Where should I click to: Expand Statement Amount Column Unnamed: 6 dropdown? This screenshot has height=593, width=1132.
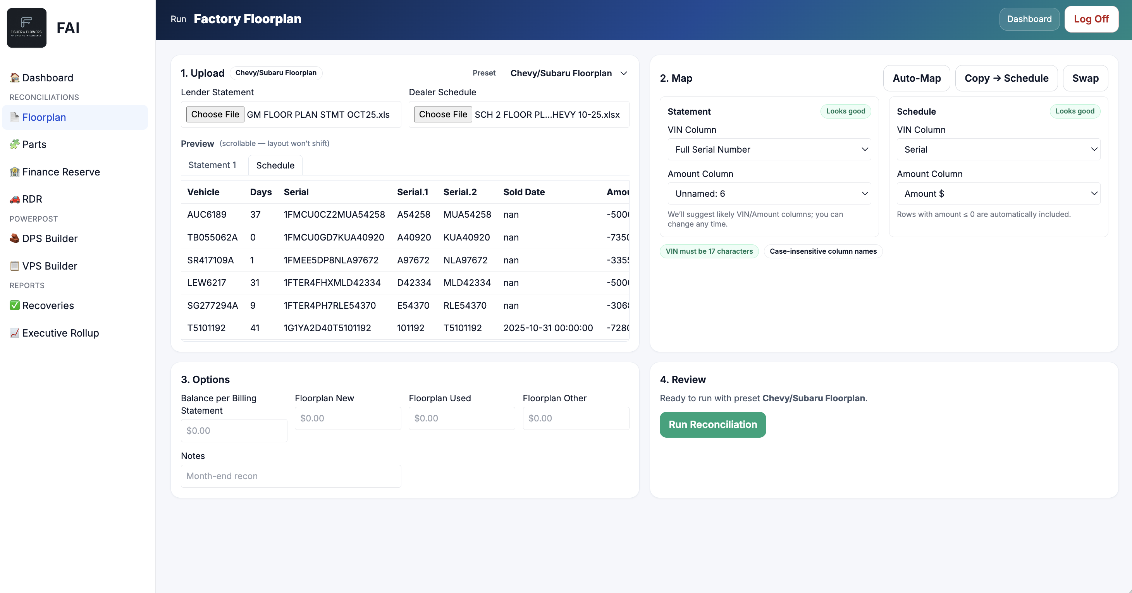click(769, 194)
